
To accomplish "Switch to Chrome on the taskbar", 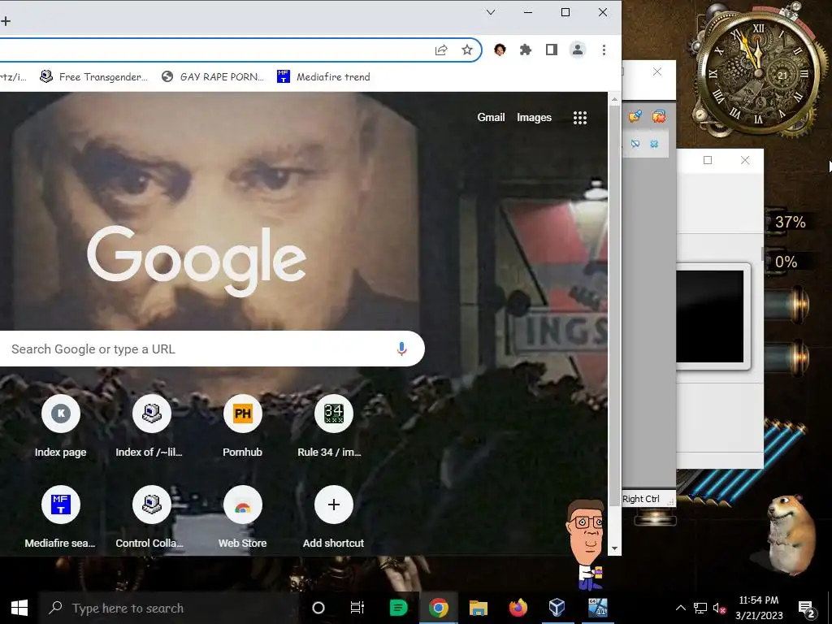I will (x=439, y=608).
